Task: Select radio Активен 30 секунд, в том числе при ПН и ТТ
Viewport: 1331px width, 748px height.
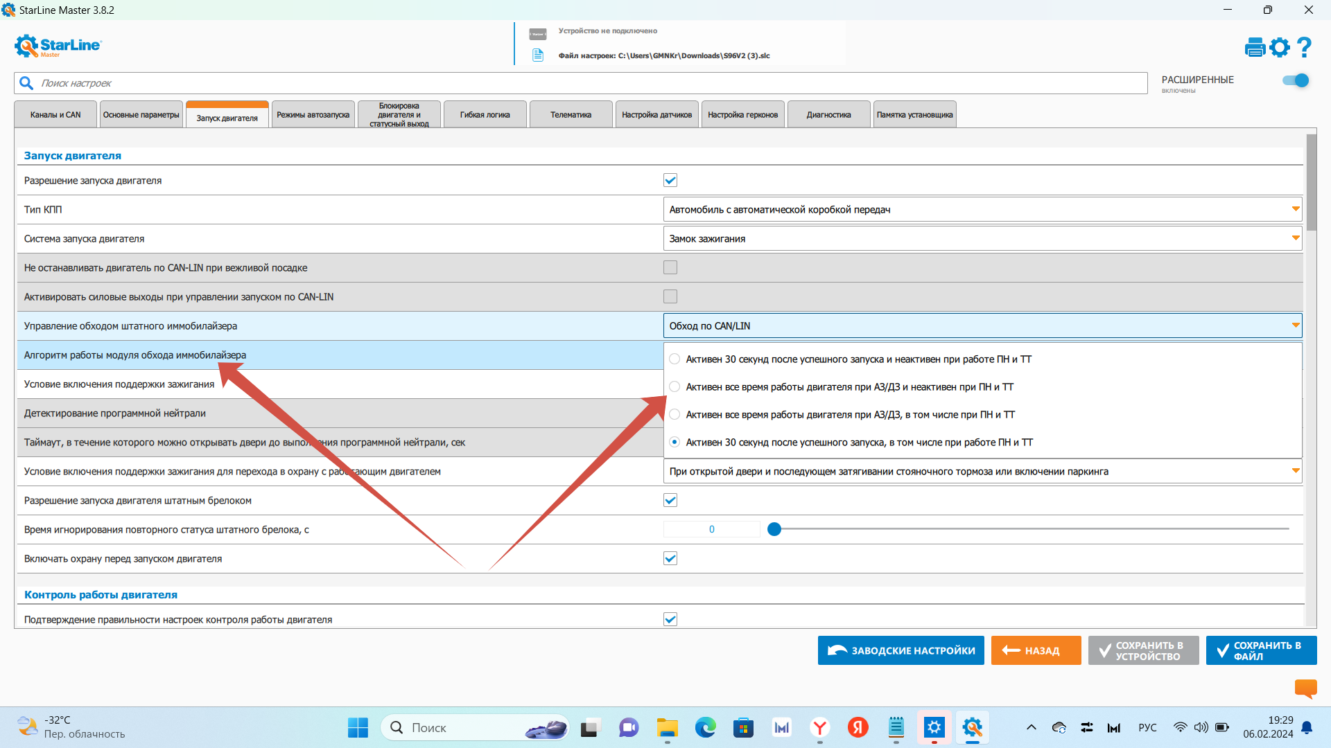Action: tap(675, 442)
